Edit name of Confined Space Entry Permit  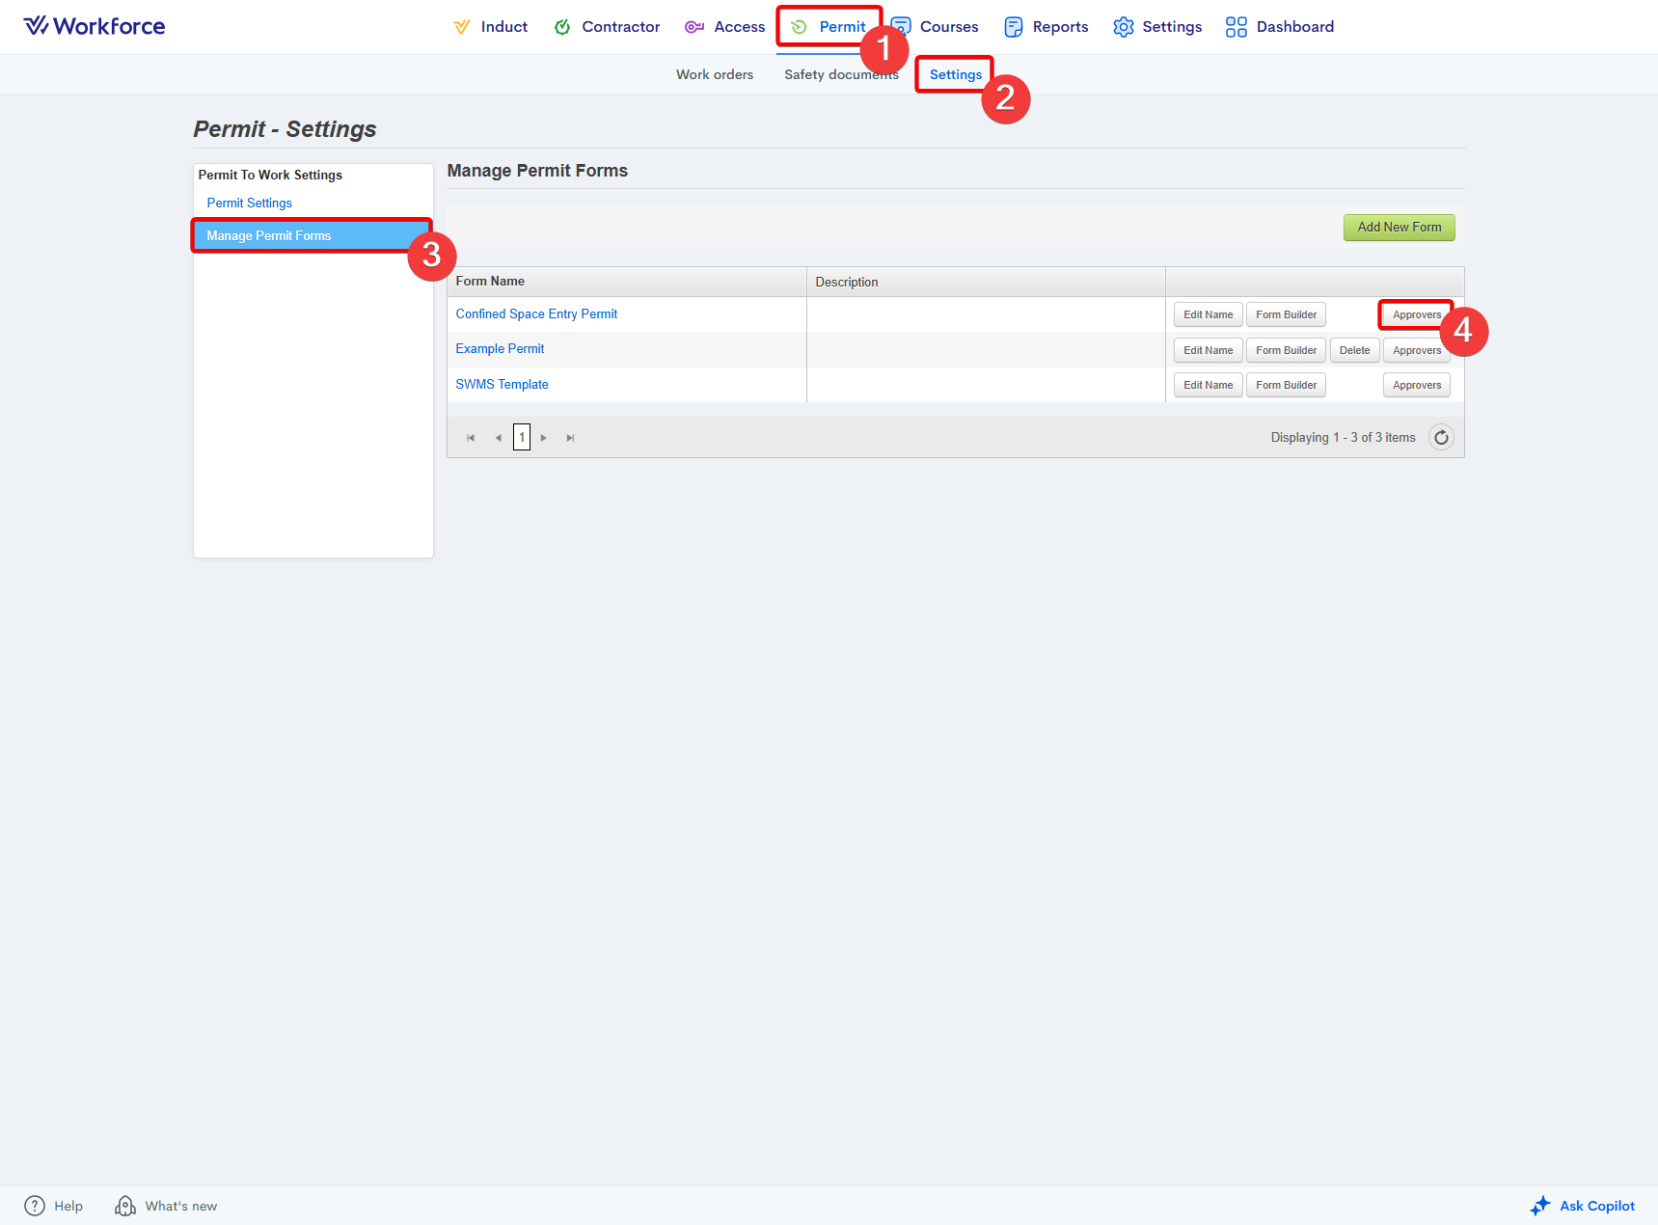point(1208,314)
